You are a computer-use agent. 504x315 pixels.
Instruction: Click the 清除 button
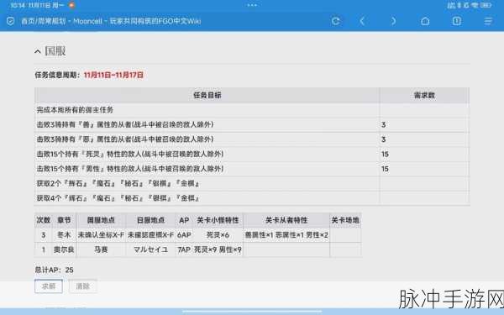82,286
